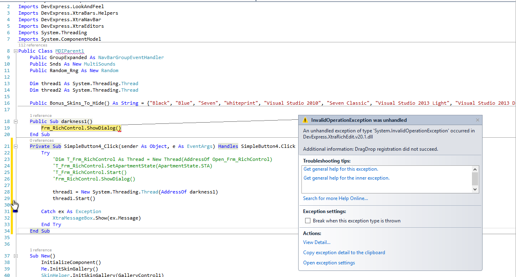Copy exception detail to the clipboard

click(344, 253)
